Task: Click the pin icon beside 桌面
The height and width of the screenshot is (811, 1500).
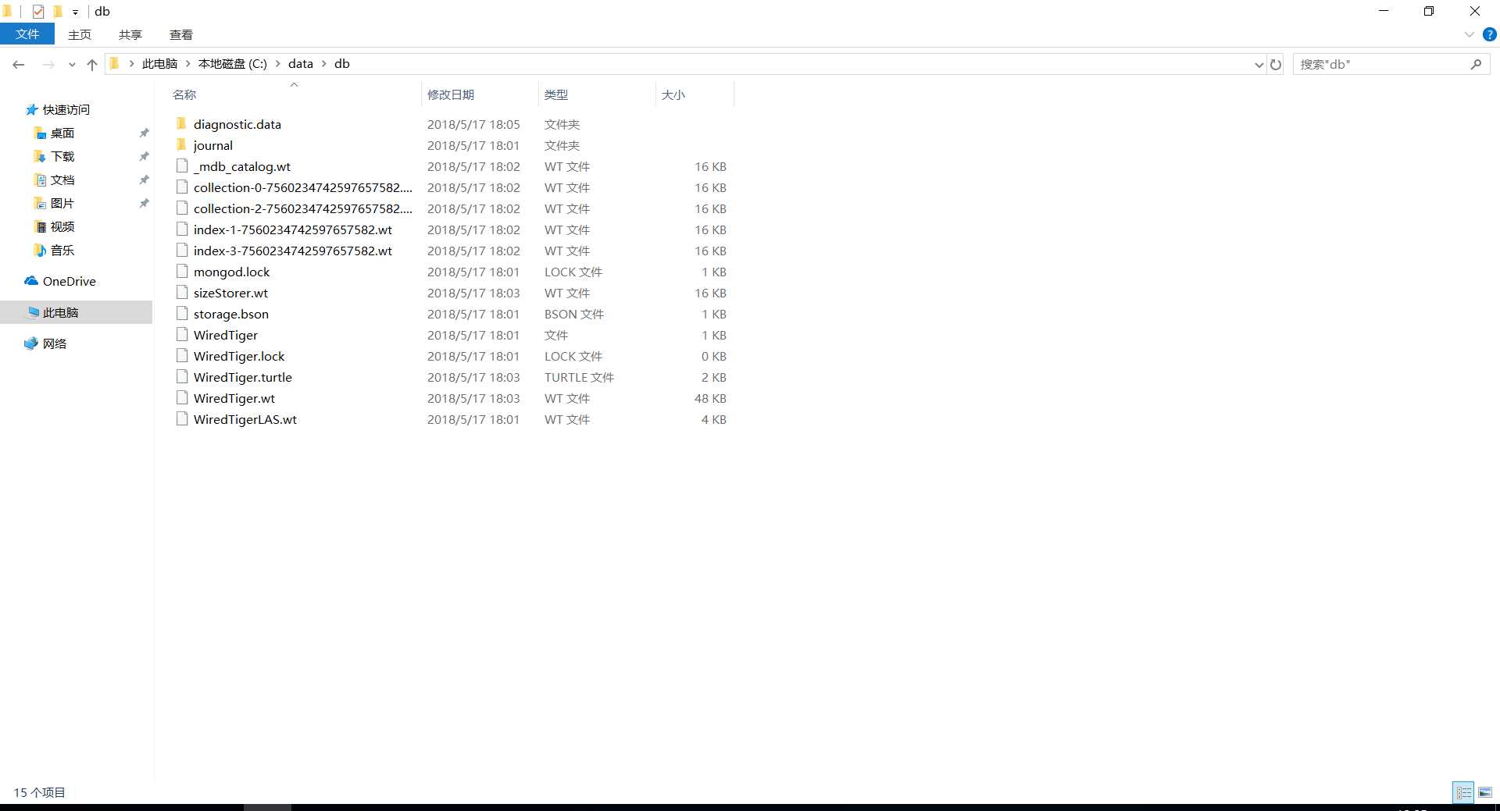Action: pyautogui.click(x=144, y=133)
